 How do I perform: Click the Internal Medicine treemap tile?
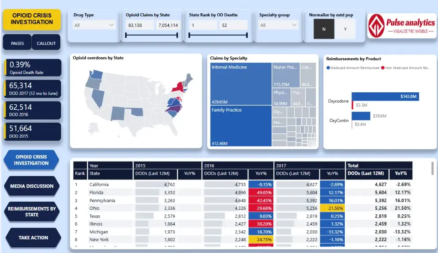coord(241,84)
